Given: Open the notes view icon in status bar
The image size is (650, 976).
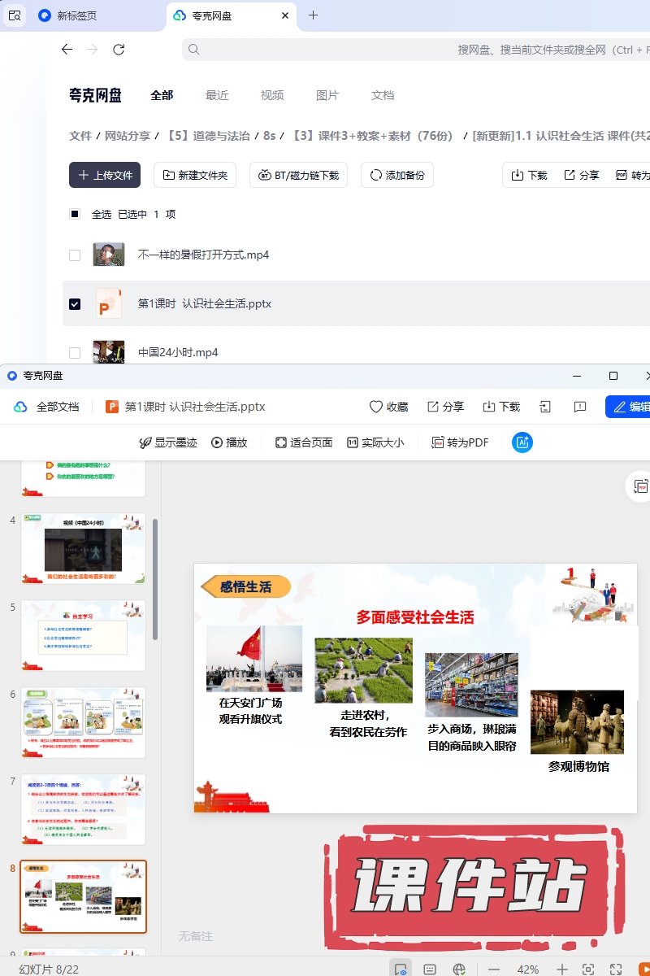Looking at the screenshot, I should coord(430,969).
